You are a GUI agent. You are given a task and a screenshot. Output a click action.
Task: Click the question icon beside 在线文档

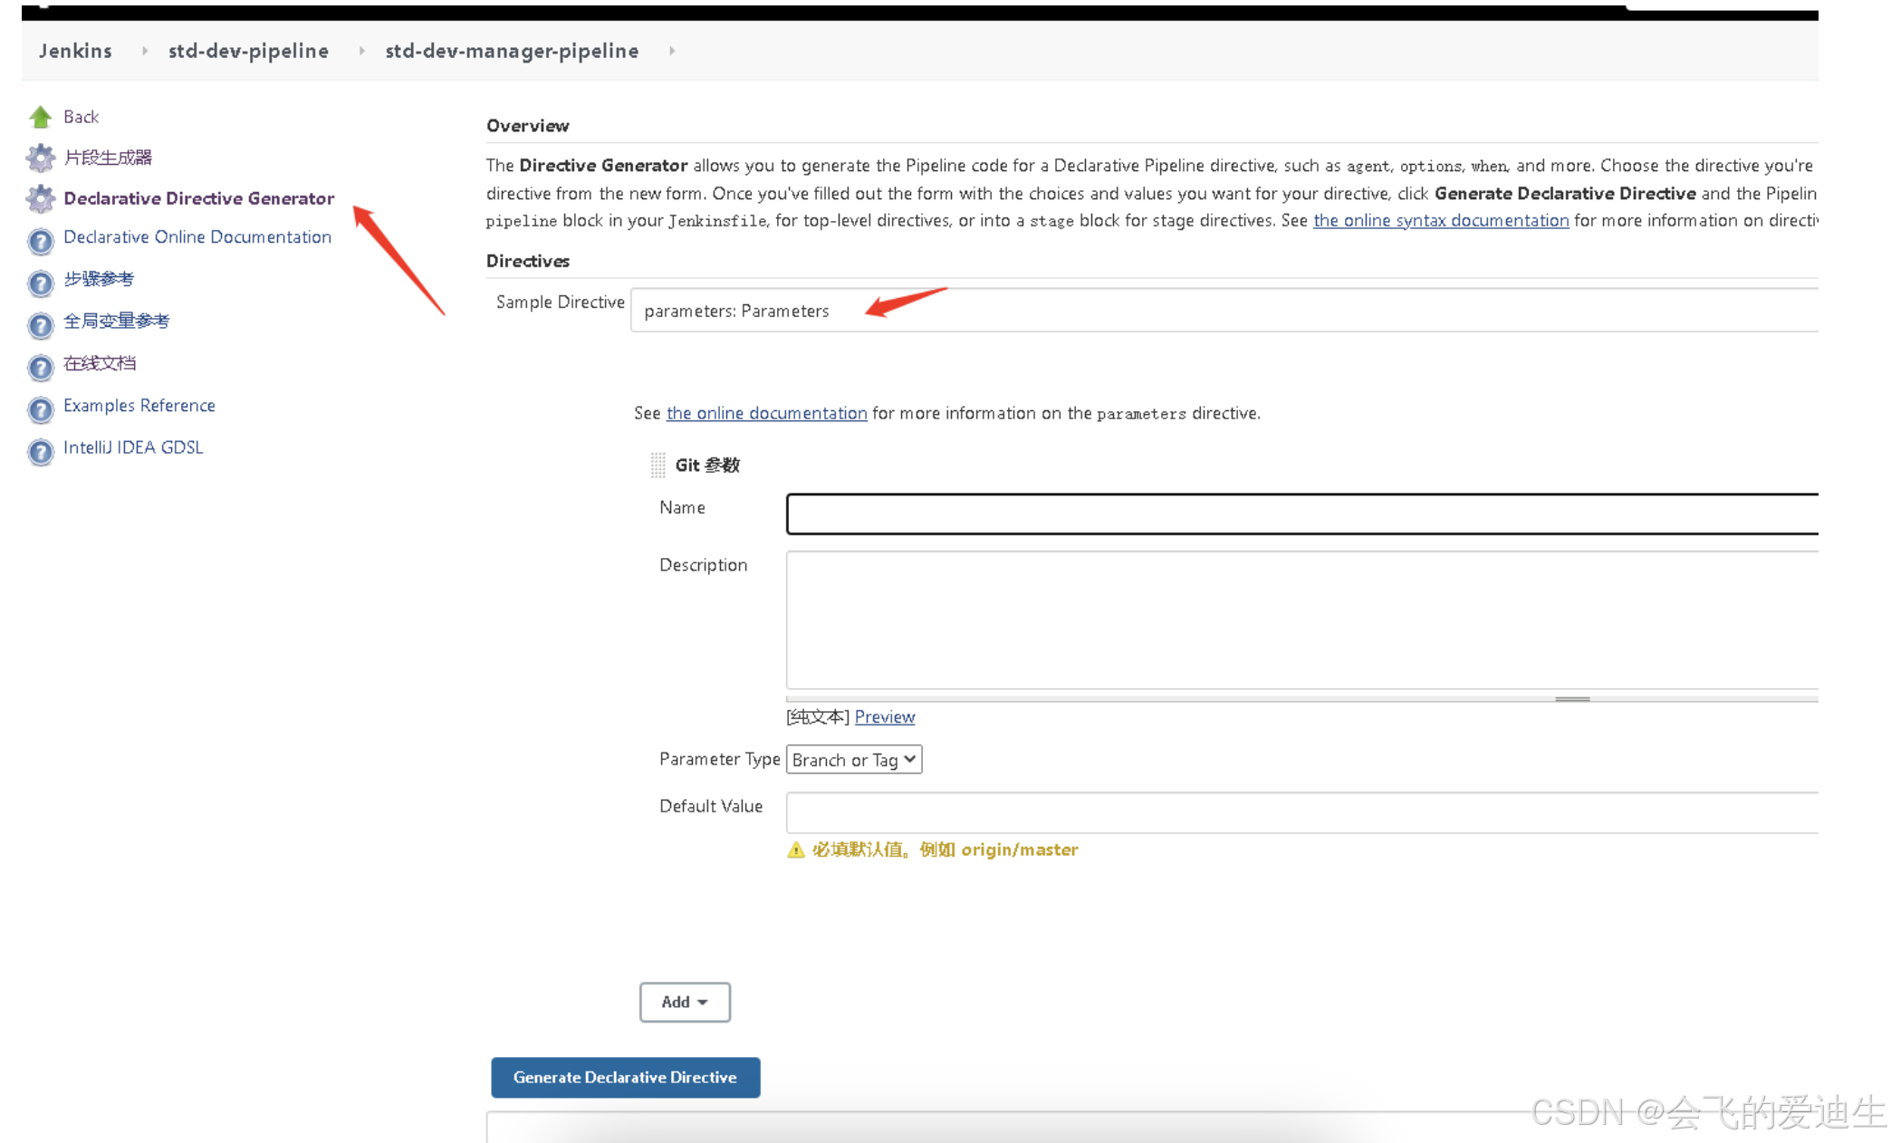[41, 368]
